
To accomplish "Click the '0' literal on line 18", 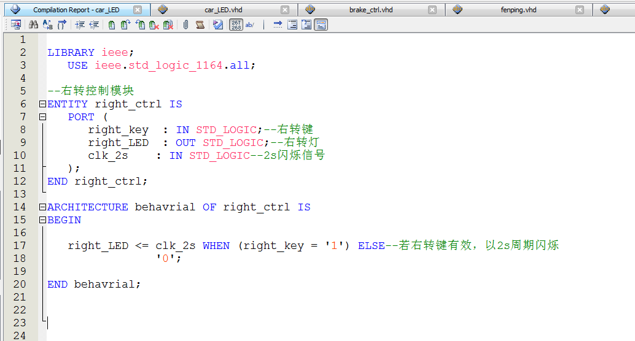I will tap(165, 258).
